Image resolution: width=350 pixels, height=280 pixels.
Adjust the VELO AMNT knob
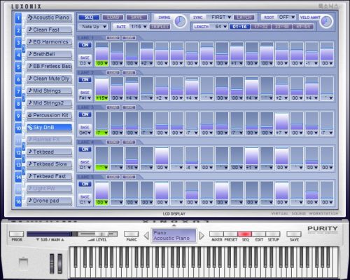pyautogui.click(x=326, y=22)
